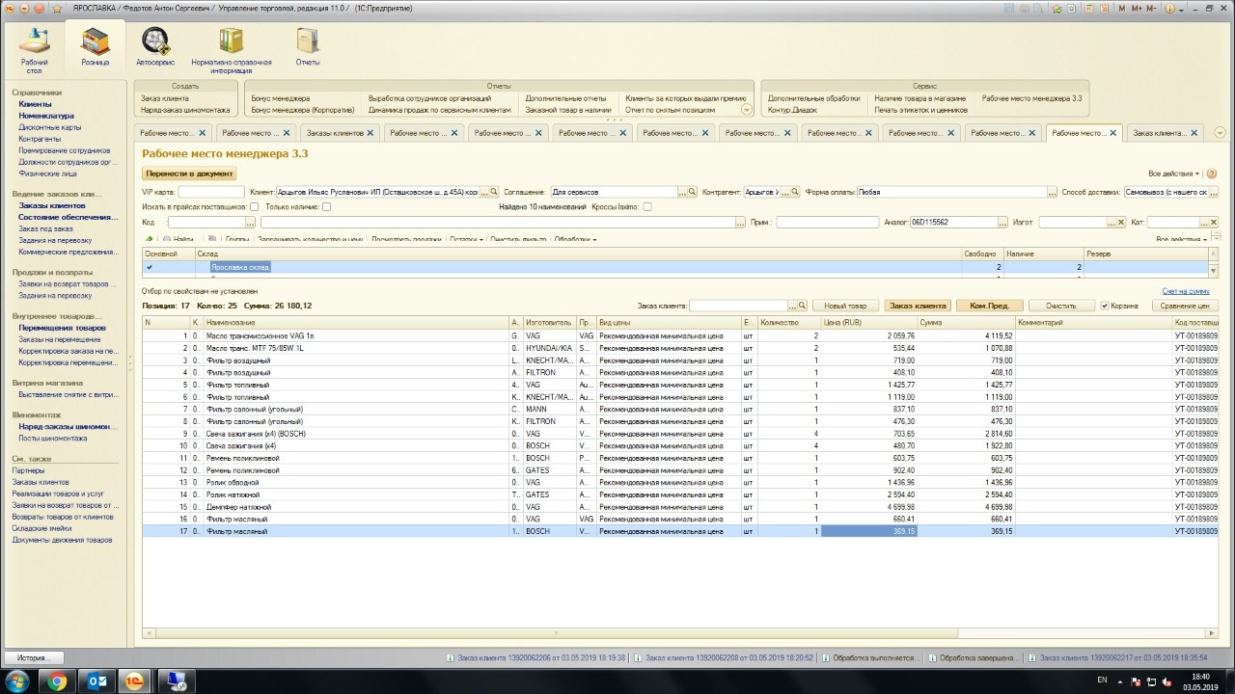This screenshot has width=1235, height=694.
Task: Enable Искать в прайсах поставщиков checkbox
Action: 254,207
